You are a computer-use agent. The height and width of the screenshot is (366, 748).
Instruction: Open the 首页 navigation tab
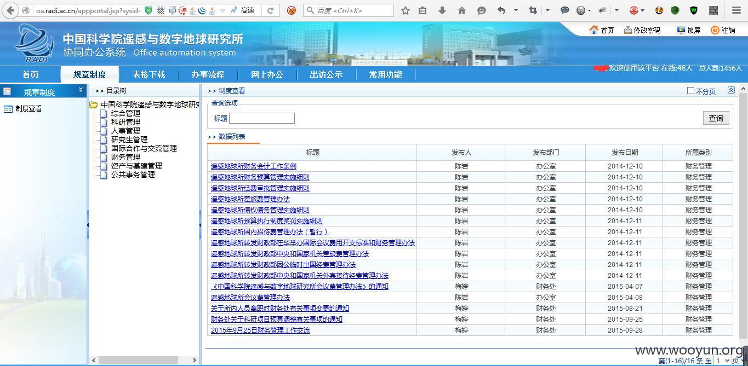click(31, 74)
